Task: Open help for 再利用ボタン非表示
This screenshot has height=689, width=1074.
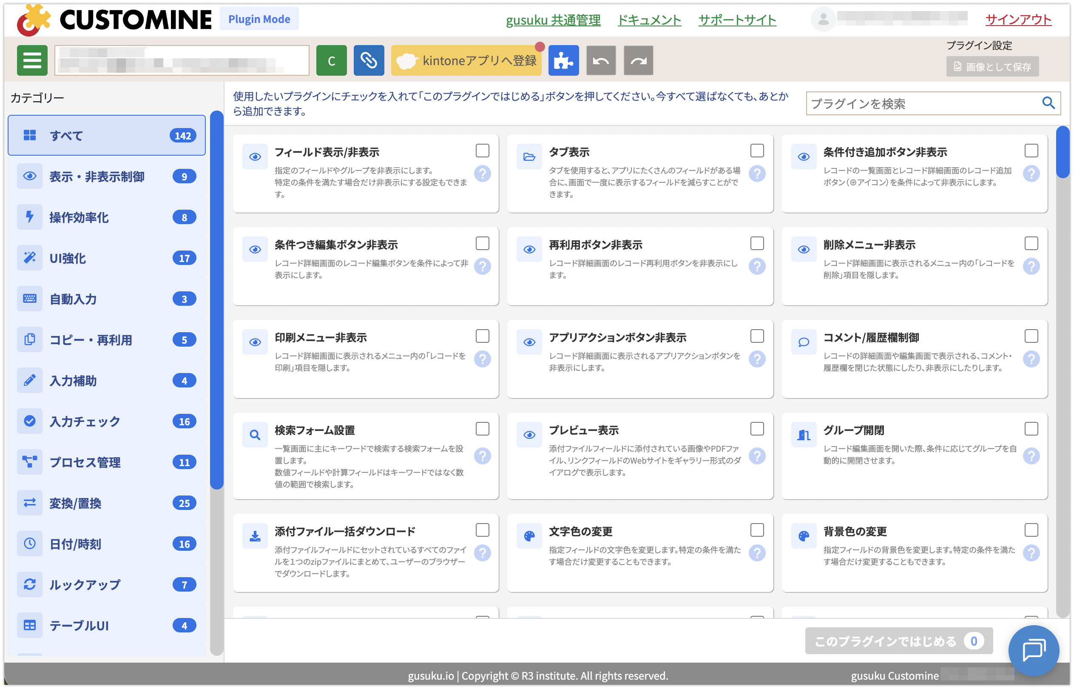Action: point(757,266)
